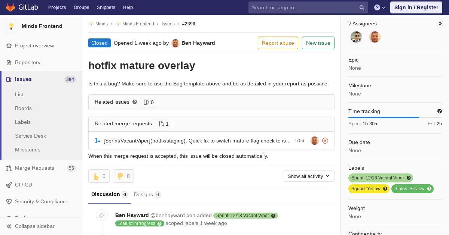449x235 pixels.
Task: Click the Repository file icon
Action: [9, 63]
